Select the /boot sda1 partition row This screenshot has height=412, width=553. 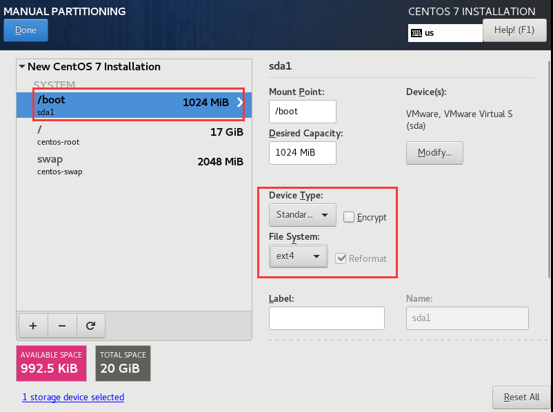pyautogui.click(x=134, y=105)
